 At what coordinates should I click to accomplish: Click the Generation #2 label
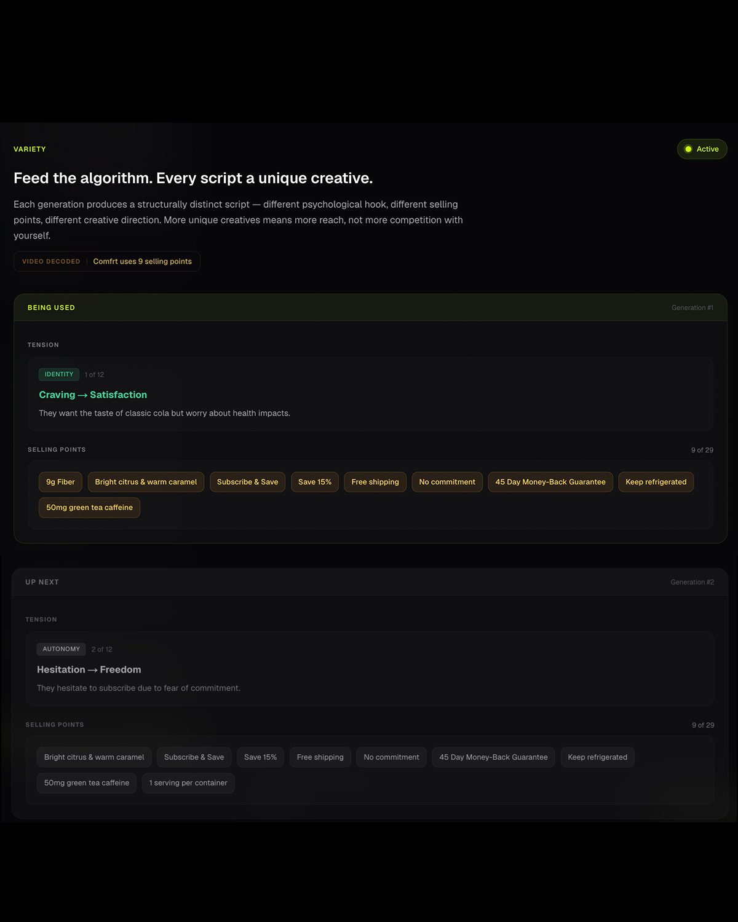(x=692, y=582)
